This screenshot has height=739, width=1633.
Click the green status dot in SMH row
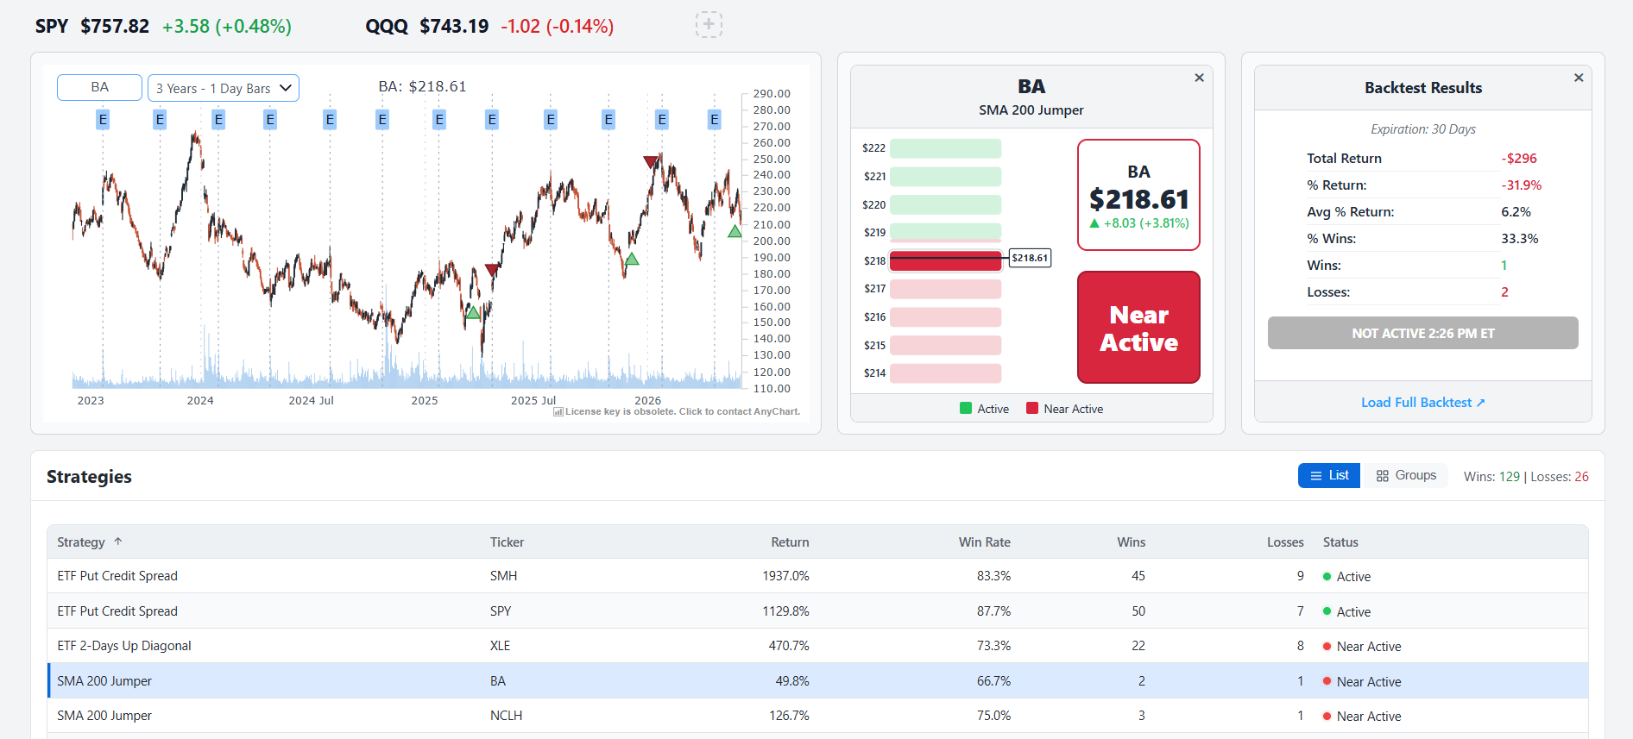tap(1327, 576)
